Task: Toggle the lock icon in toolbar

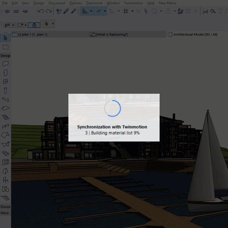Action: [168, 11]
